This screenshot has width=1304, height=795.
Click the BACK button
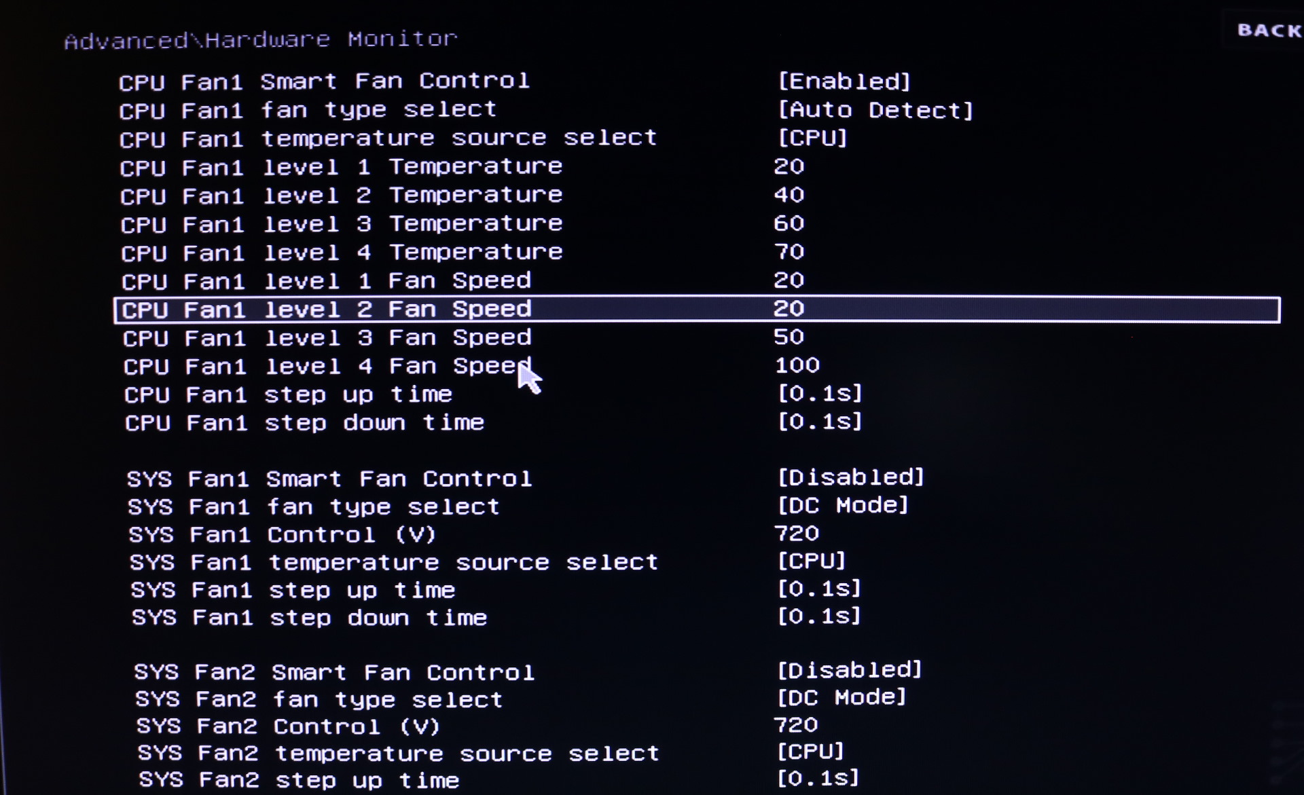point(1269,31)
